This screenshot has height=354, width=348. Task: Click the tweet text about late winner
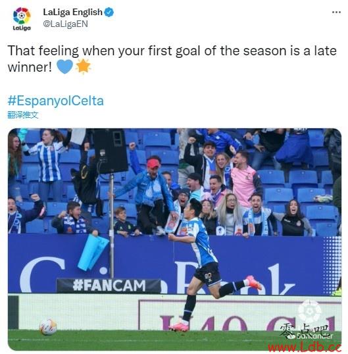(172, 59)
